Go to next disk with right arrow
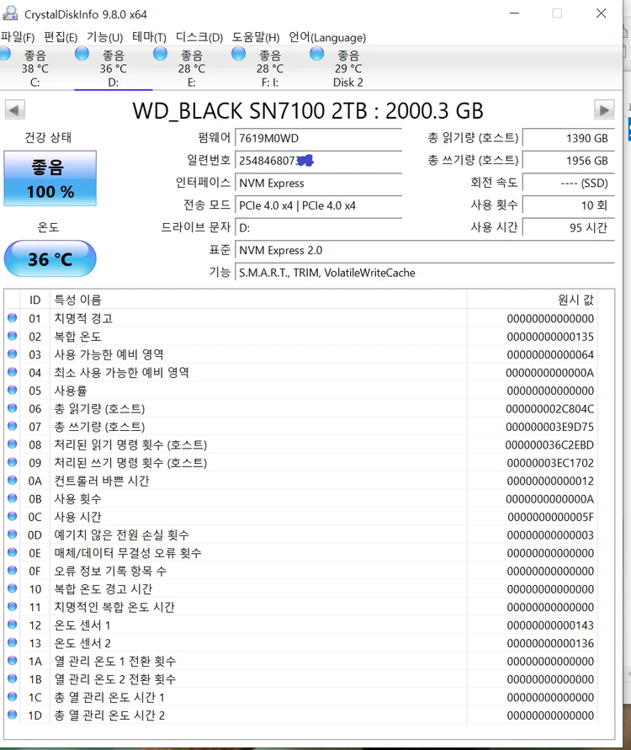Viewport: 631px width, 750px height. [604, 110]
